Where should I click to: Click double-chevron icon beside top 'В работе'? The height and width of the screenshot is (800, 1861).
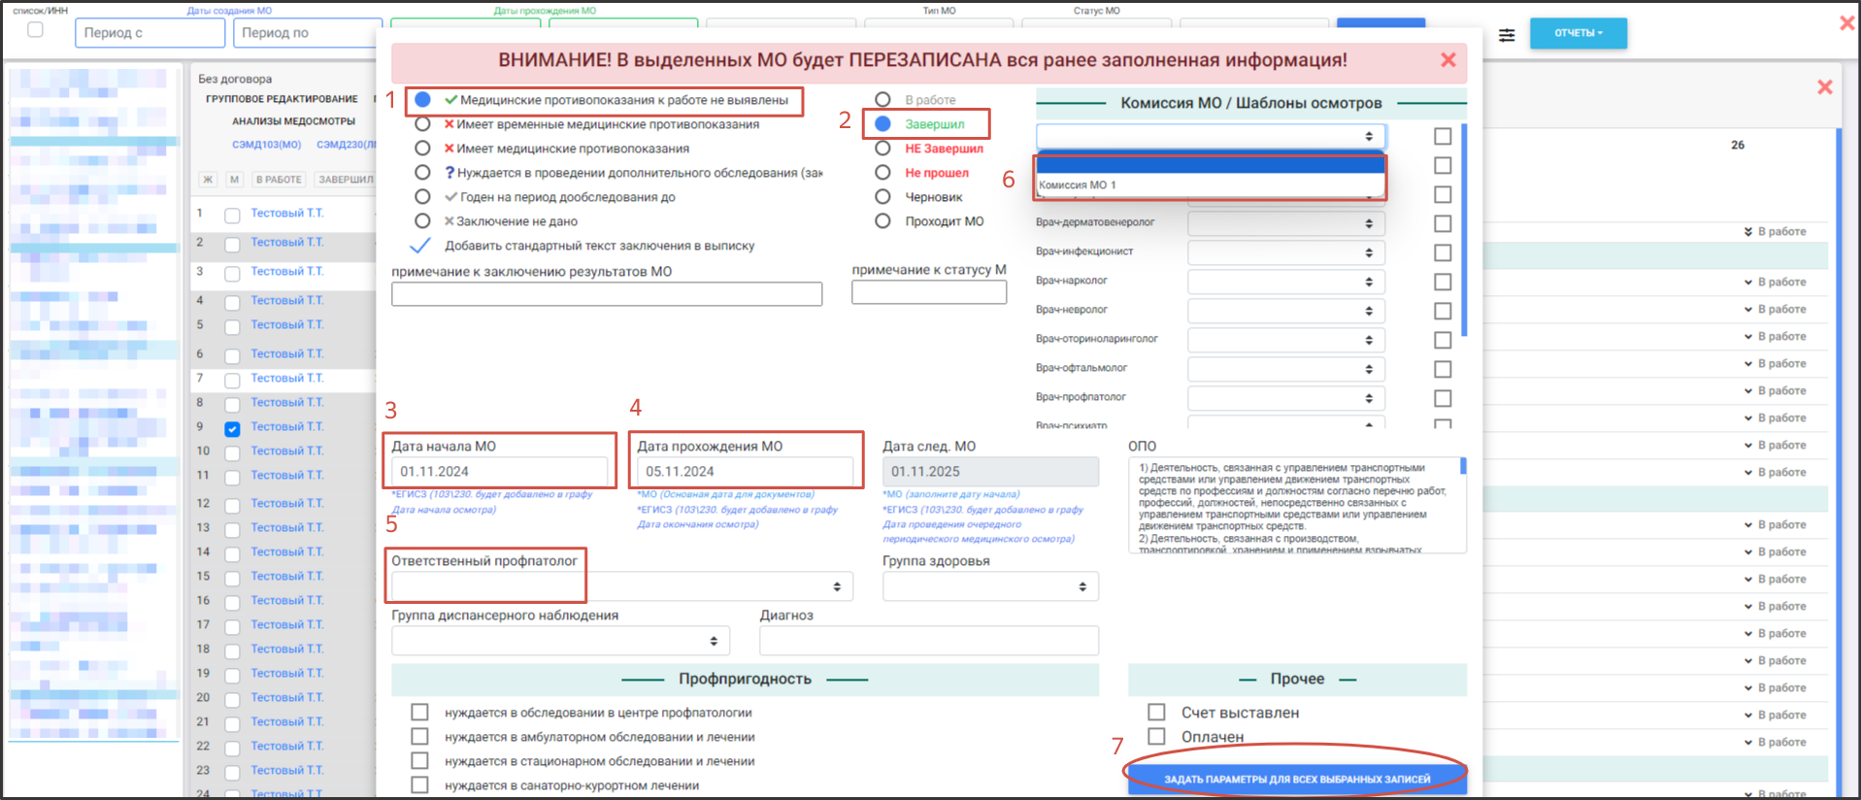coord(1747,232)
